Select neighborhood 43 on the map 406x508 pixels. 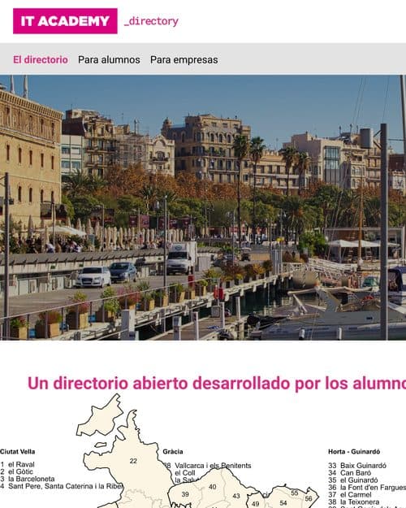click(236, 496)
